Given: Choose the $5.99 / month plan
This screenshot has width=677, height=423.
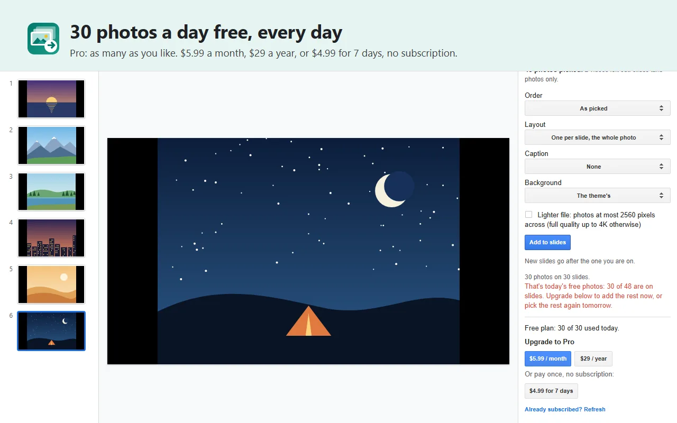Looking at the screenshot, I should (x=548, y=358).
